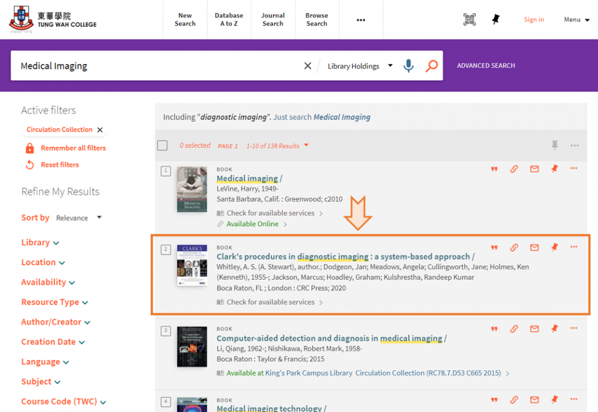Open Computer-aided detection and diagnosis title

click(331, 338)
